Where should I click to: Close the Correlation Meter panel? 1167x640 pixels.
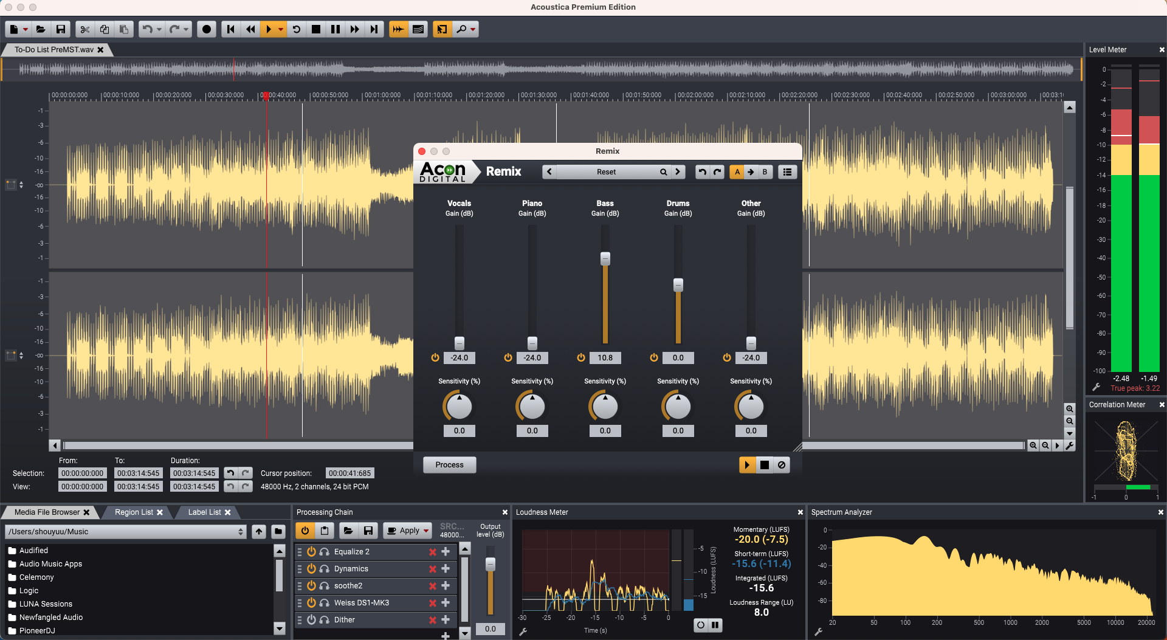point(1162,405)
